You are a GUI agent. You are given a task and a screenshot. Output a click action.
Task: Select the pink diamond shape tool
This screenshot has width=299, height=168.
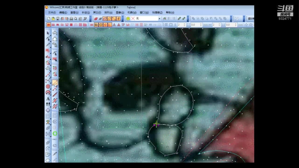(x=48, y=110)
